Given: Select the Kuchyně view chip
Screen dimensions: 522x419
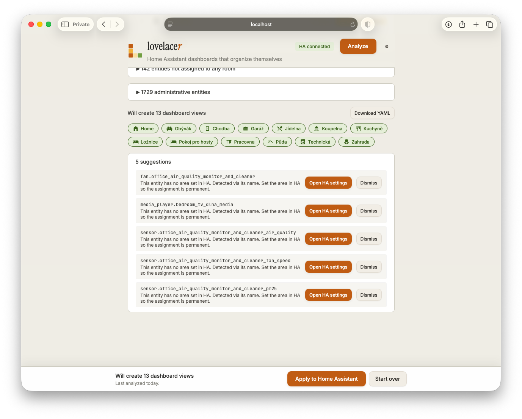Looking at the screenshot, I should (x=369, y=129).
